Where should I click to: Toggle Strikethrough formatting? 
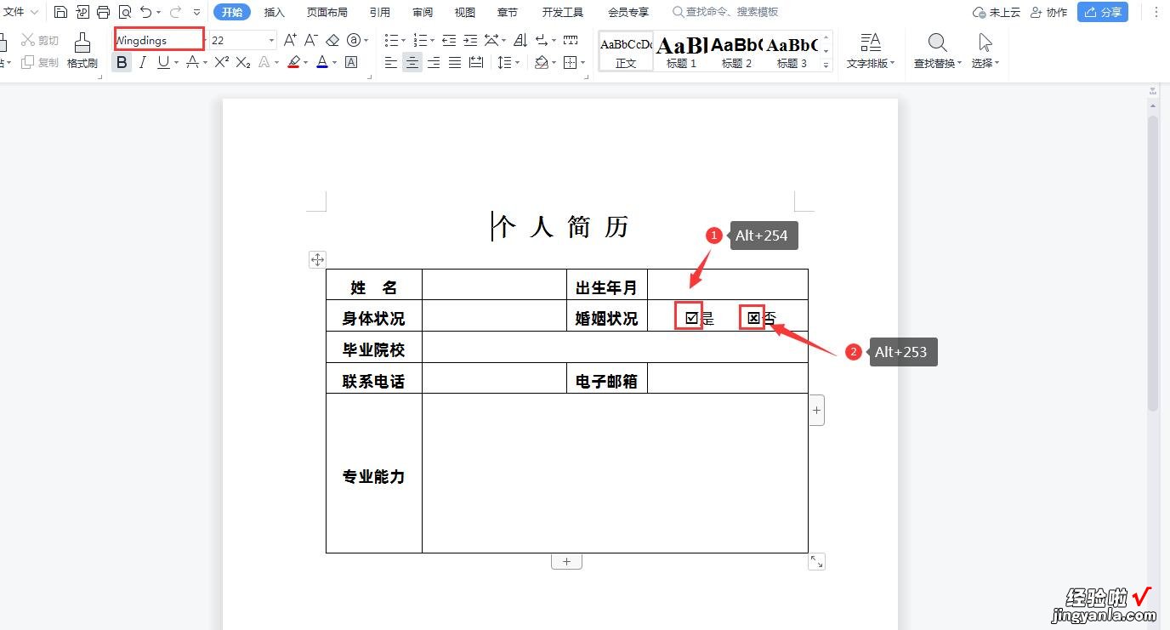192,62
